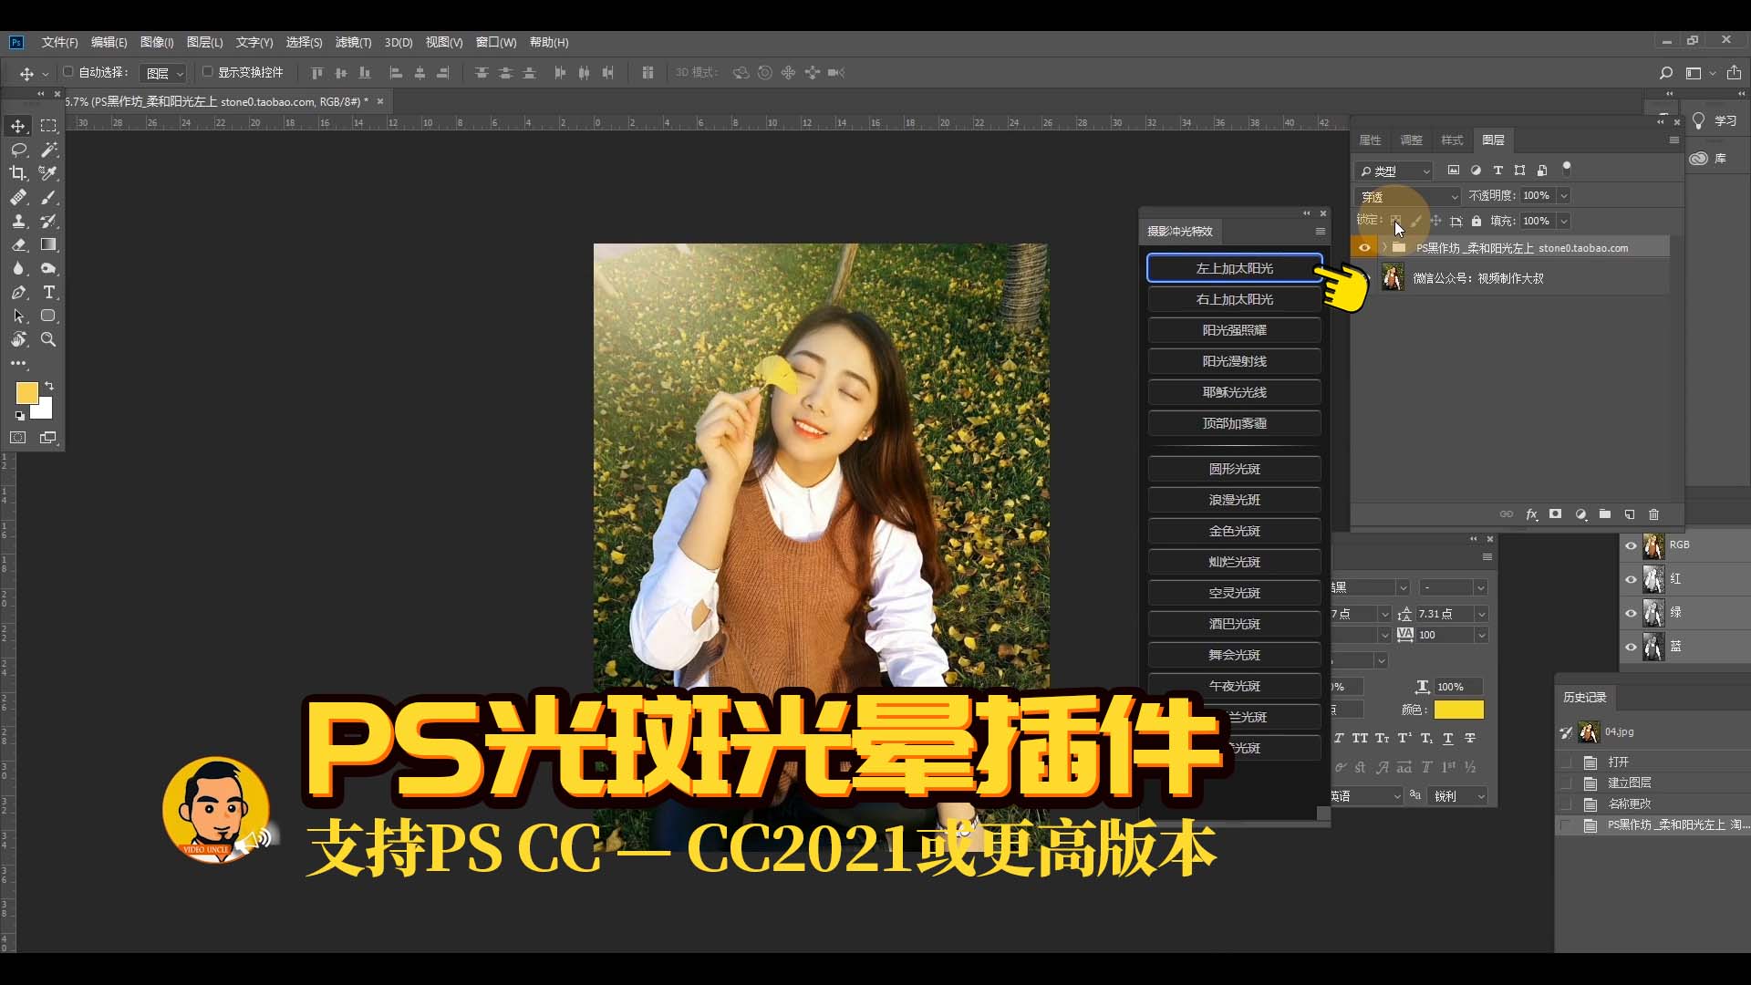1751x985 pixels.
Task: Select the Path Selection tool
Action: tap(18, 316)
